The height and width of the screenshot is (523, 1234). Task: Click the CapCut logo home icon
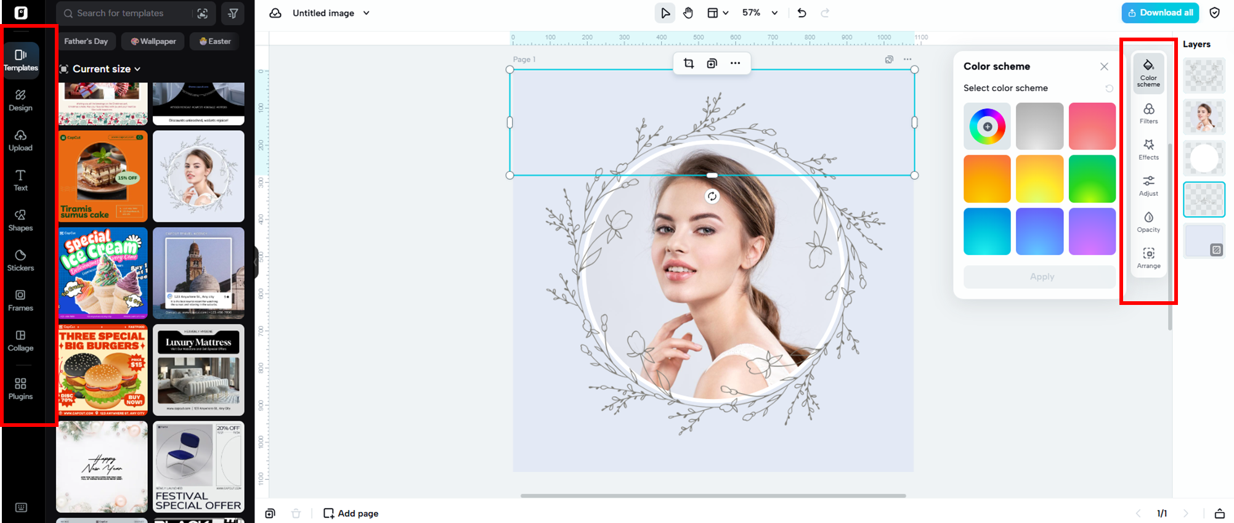click(x=21, y=13)
